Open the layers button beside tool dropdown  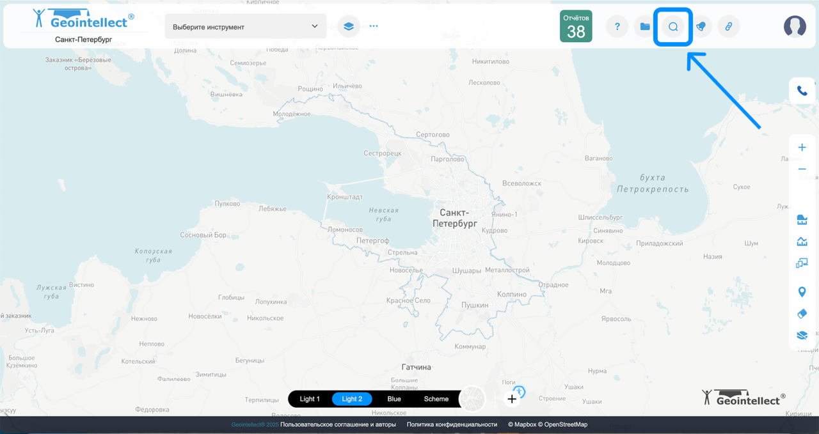348,27
